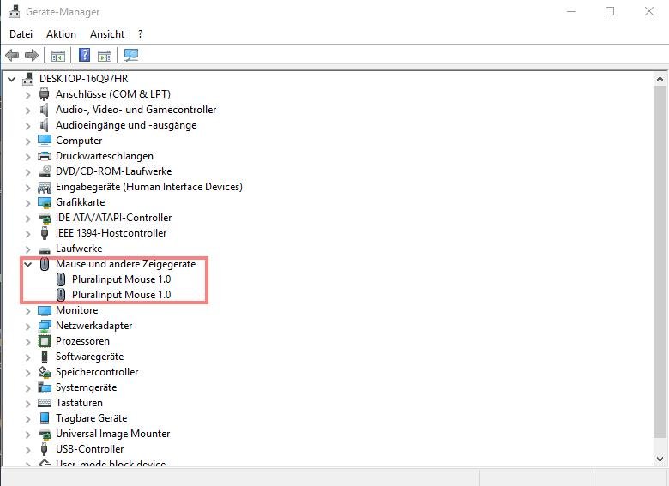
Task: Click the Anschlüsse (COM & LPT) port icon
Action: (45, 93)
